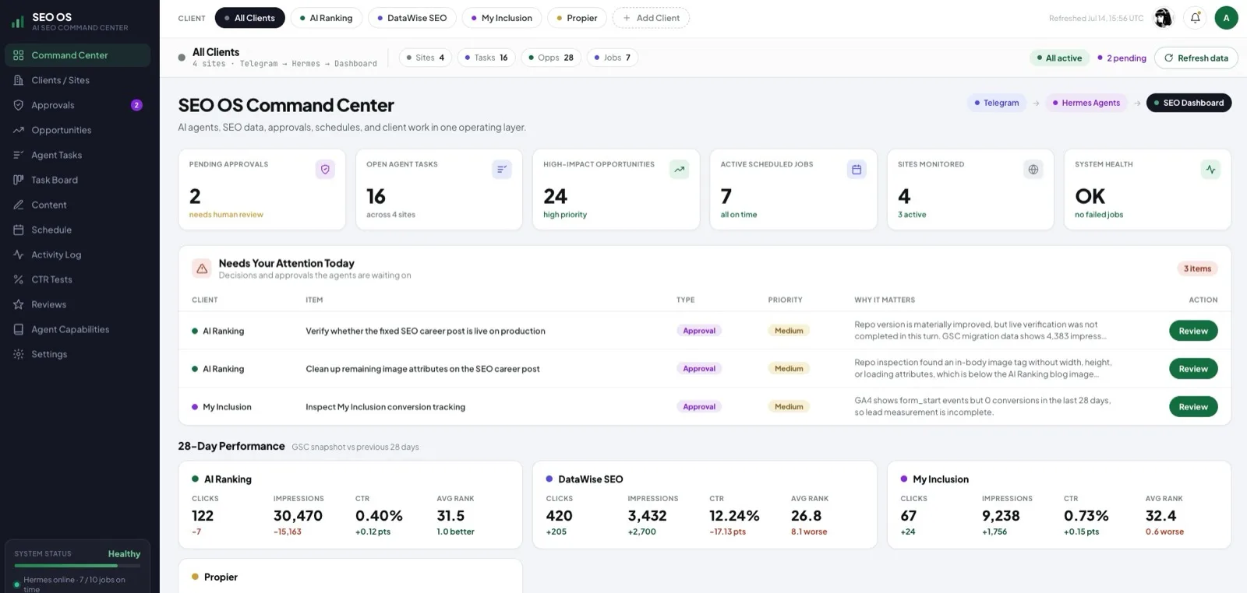Open the My Inclusion performance card title
Screen dimensions: 1247x593
tap(941, 479)
